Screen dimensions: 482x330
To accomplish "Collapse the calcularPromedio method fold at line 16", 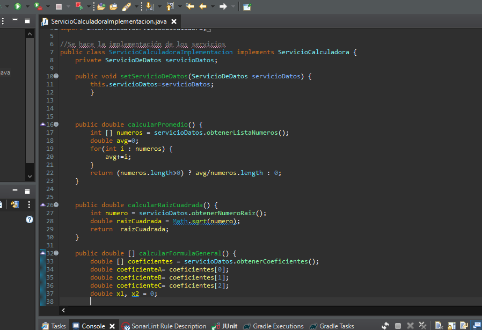I will click(x=56, y=124).
